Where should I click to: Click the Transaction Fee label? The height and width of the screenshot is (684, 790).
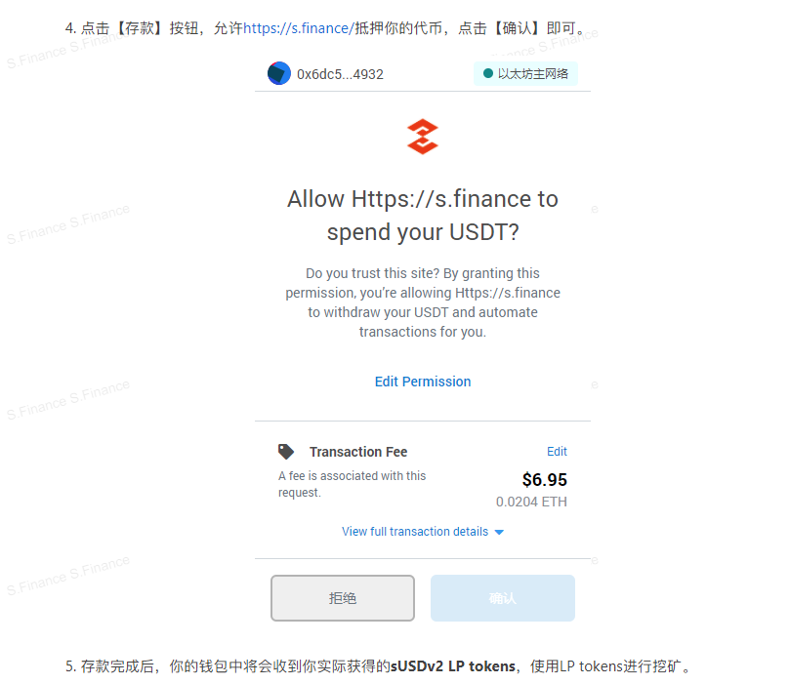coord(358,452)
